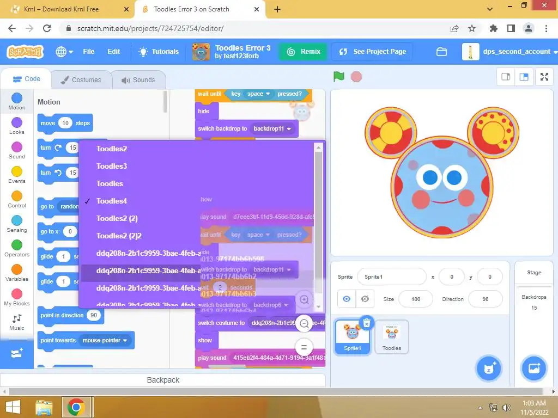Hide the sprite with crossed-eye icon
The image size is (558, 418).
[x=365, y=299]
